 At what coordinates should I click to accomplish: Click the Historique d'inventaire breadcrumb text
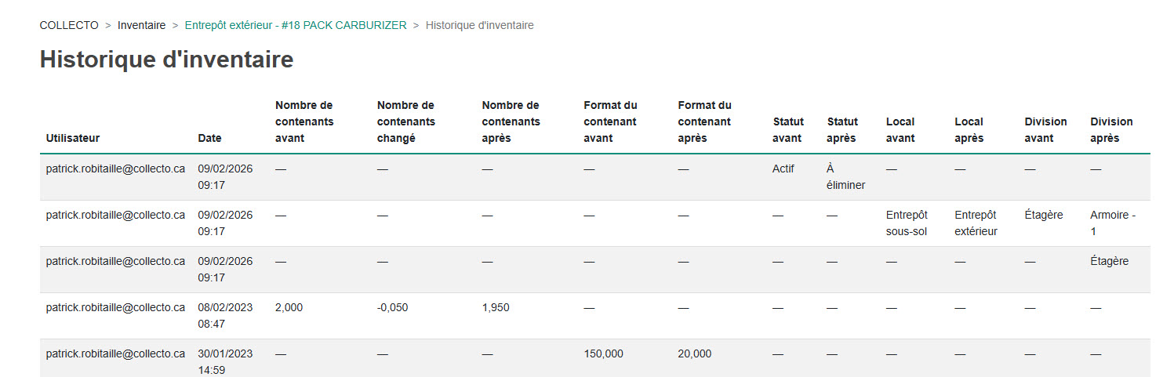[479, 25]
